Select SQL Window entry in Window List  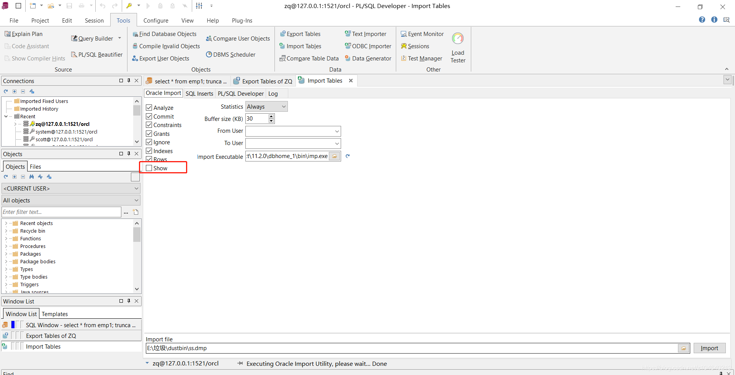(72, 325)
